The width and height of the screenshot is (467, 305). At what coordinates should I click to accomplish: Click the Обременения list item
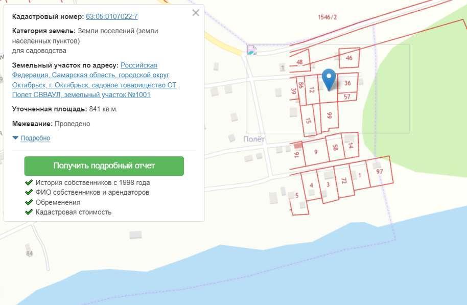(x=58, y=202)
